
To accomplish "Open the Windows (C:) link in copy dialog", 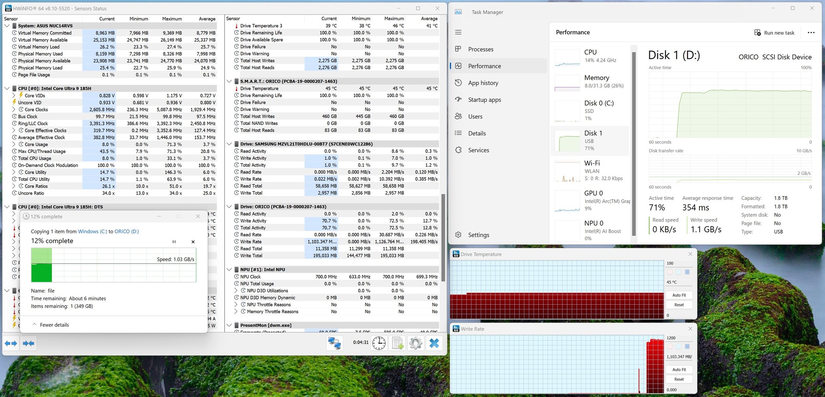I will point(92,232).
